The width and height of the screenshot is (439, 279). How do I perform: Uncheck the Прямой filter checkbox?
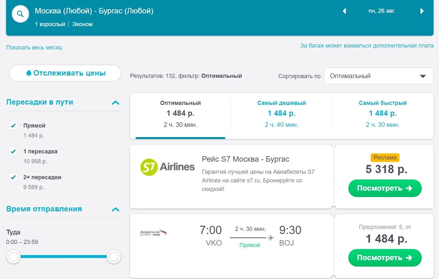[13, 126]
